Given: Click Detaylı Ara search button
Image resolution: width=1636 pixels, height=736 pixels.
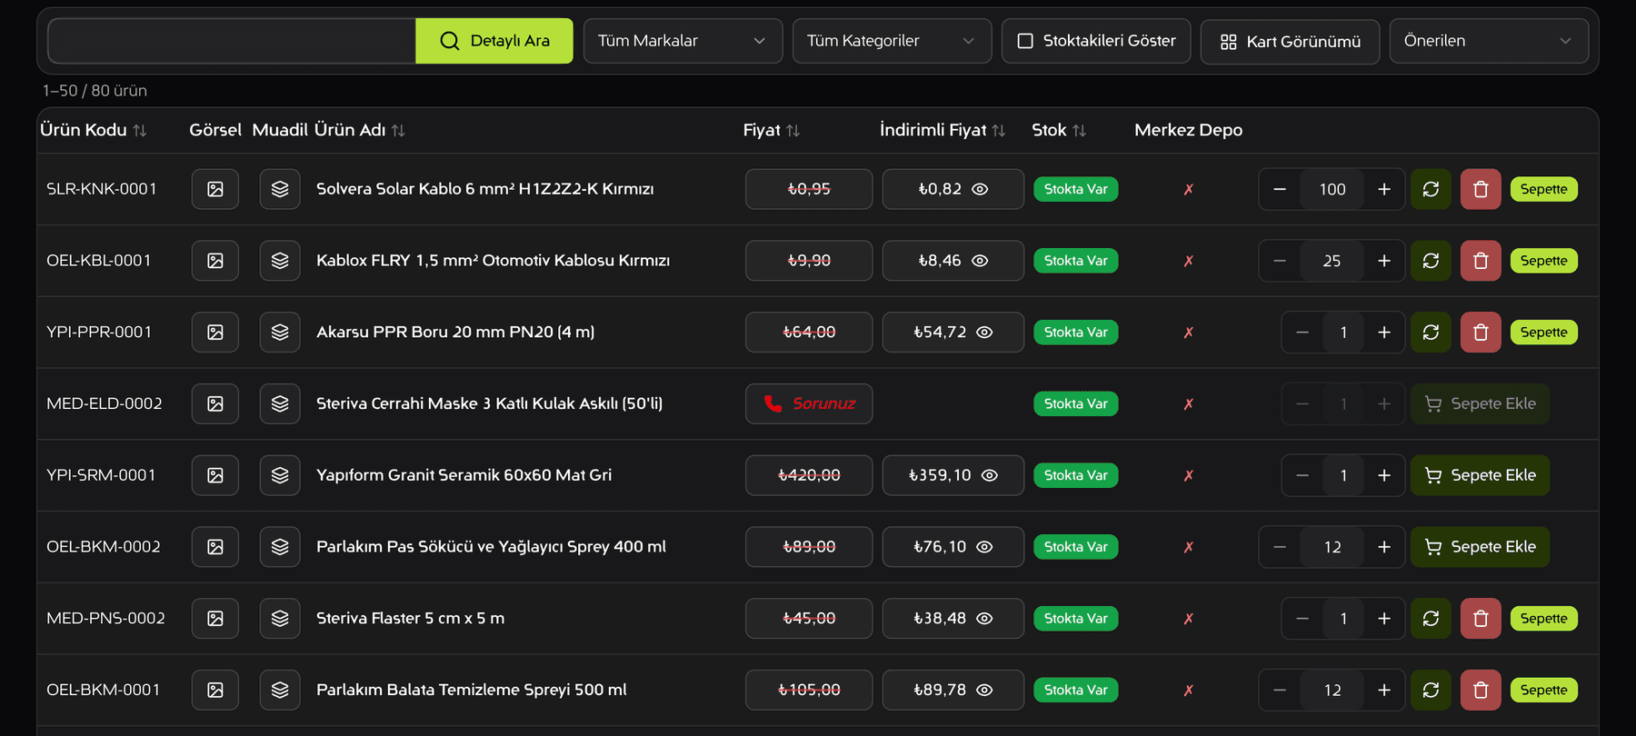Looking at the screenshot, I should coord(494,41).
